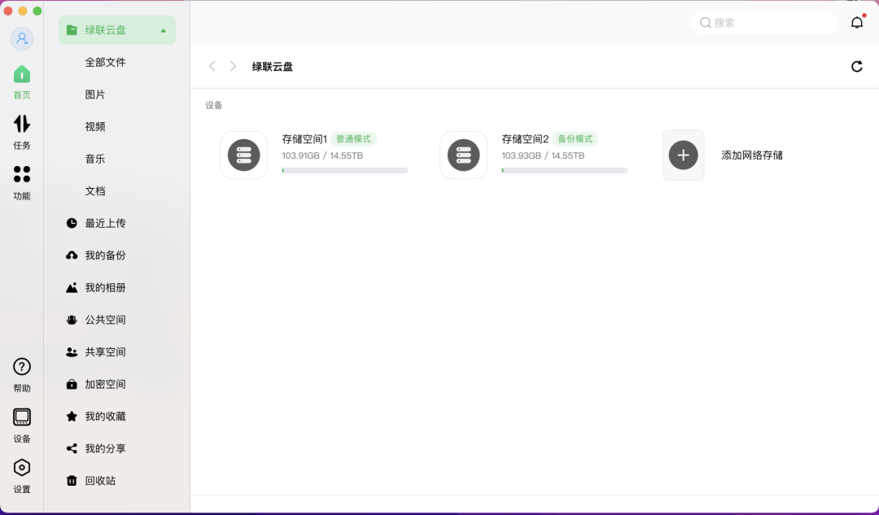Click the group icon beside 公共空间
879x515 pixels.
tap(72, 320)
